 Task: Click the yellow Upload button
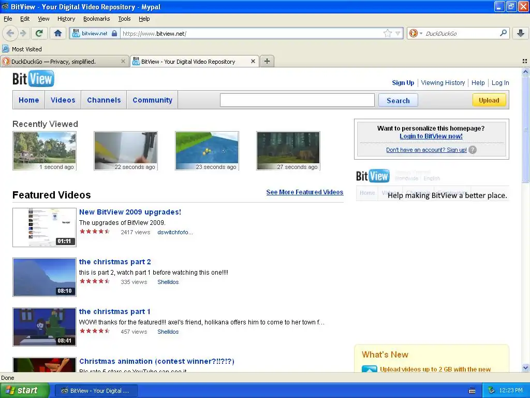tap(489, 100)
